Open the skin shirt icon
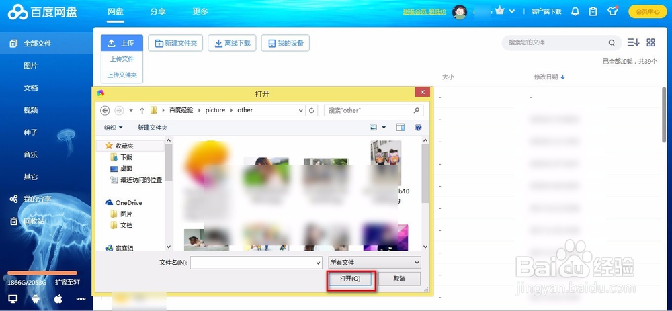The image size is (672, 311). (612, 11)
